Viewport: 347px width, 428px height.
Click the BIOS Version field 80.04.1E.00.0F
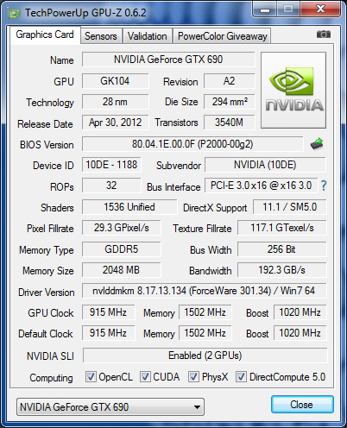192,144
